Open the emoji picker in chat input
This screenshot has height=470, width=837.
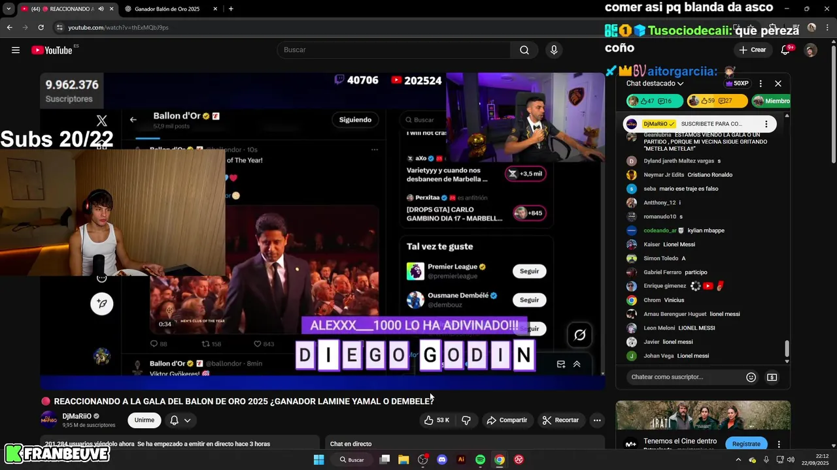tap(751, 377)
